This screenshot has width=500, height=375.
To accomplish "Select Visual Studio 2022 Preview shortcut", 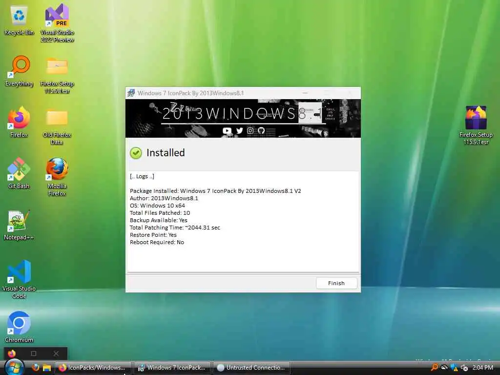I will [57, 23].
